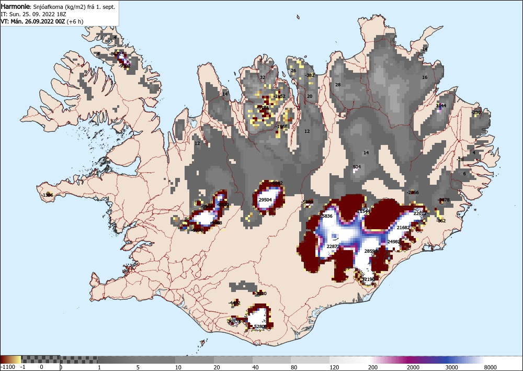Image resolution: width=523 pixels, height=371 pixels.
Task: Click the 200 legend label
Action: [x=373, y=367]
